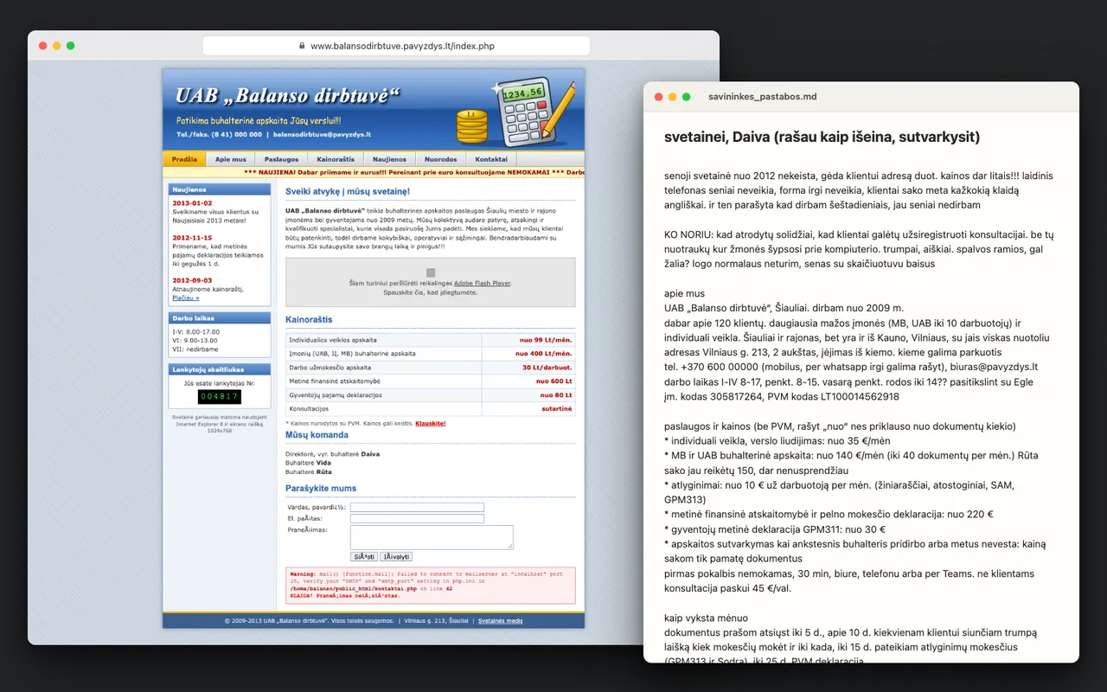Click the news date 2012-11-15

click(x=190, y=237)
